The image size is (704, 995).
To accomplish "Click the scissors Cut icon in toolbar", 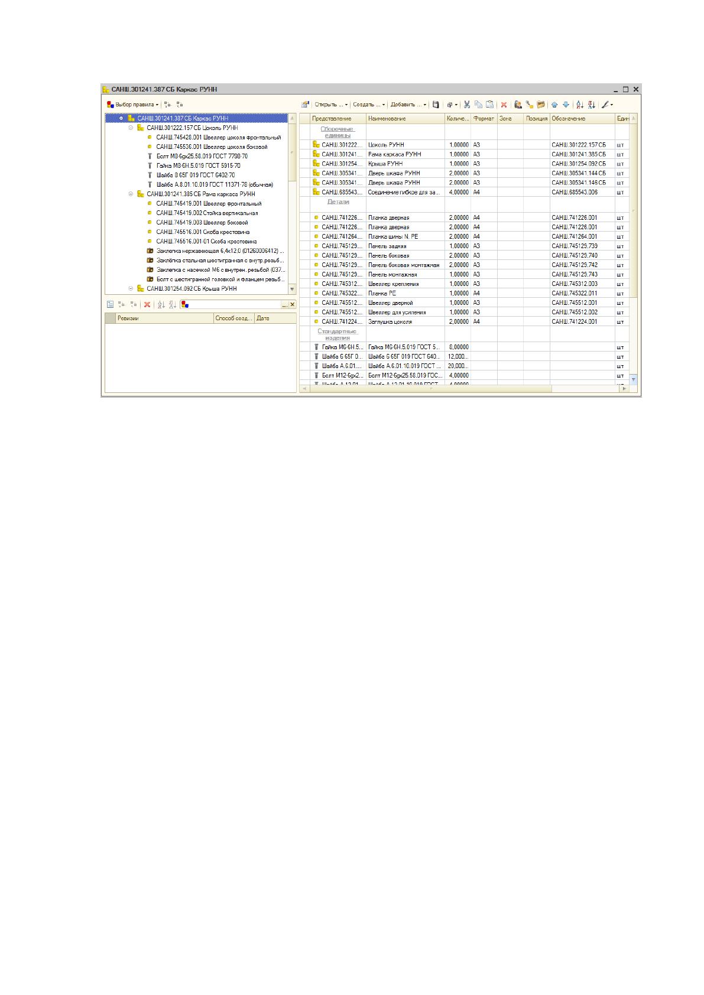I will tap(466, 105).
